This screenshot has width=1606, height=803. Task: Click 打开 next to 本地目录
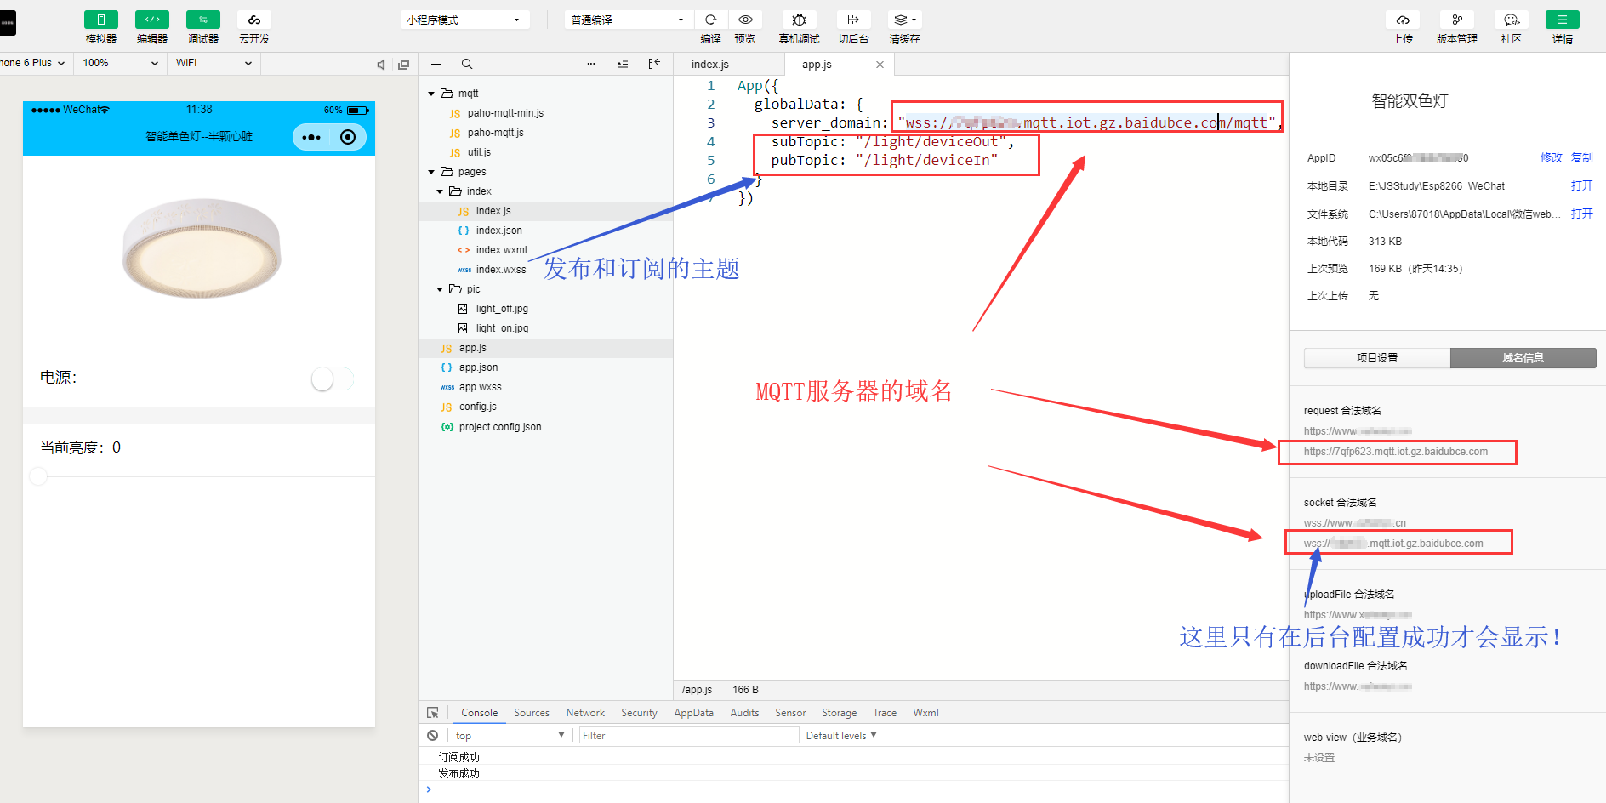coord(1580,185)
